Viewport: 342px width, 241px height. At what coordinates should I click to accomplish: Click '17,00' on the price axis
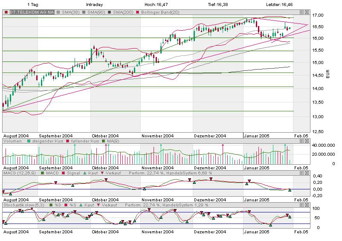click(x=318, y=15)
